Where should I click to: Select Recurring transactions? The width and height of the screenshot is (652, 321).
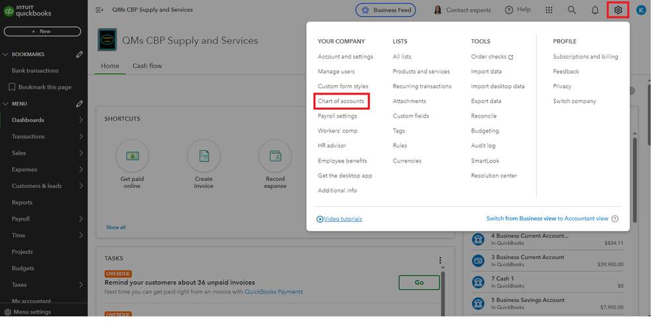[x=422, y=87]
